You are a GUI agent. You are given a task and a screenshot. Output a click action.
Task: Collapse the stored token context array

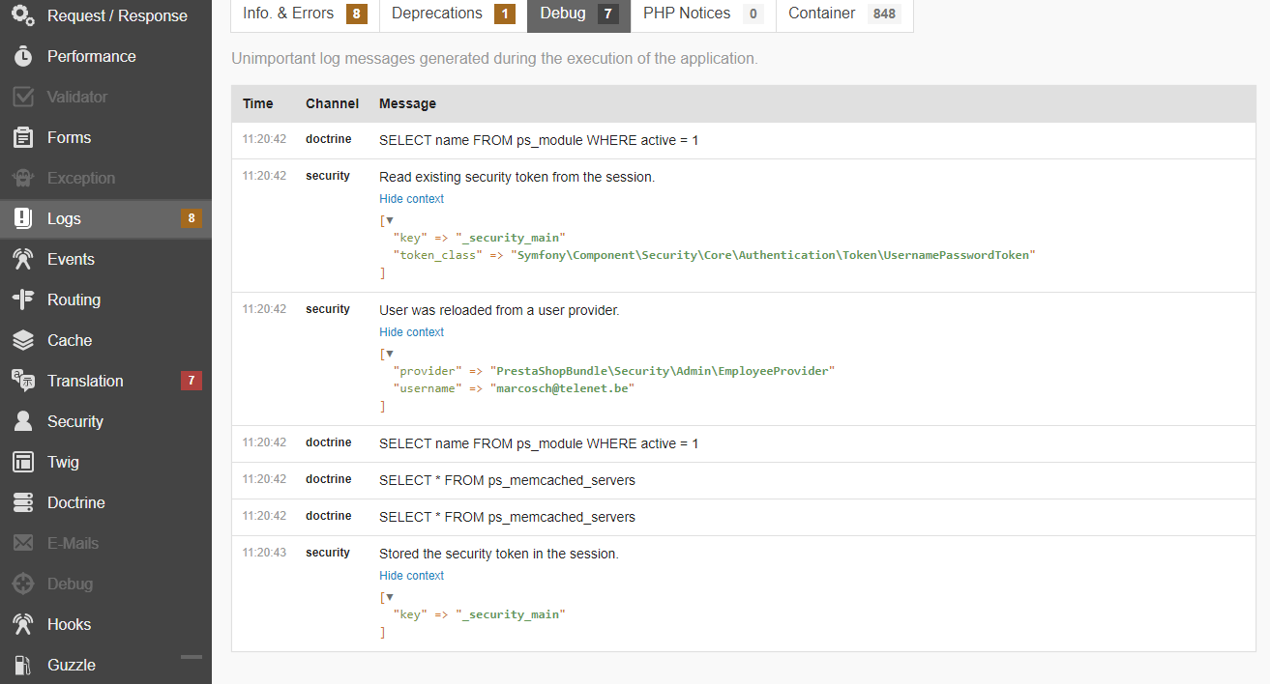coord(390,597)
